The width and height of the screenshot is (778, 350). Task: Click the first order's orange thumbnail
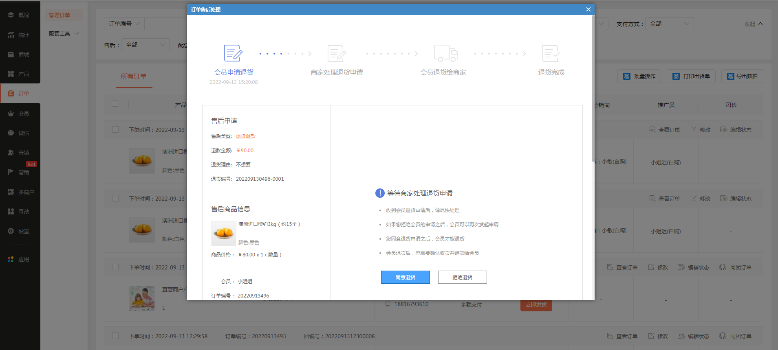(x=142, y=161)
